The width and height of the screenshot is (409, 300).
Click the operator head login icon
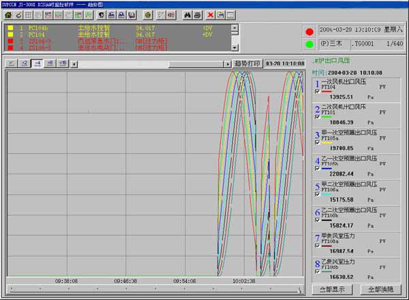click(101, 15)
